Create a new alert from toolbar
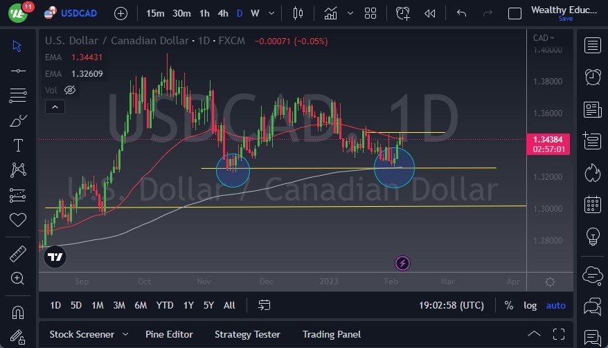The height and width of the screenshot is (348, 608). 402,14
